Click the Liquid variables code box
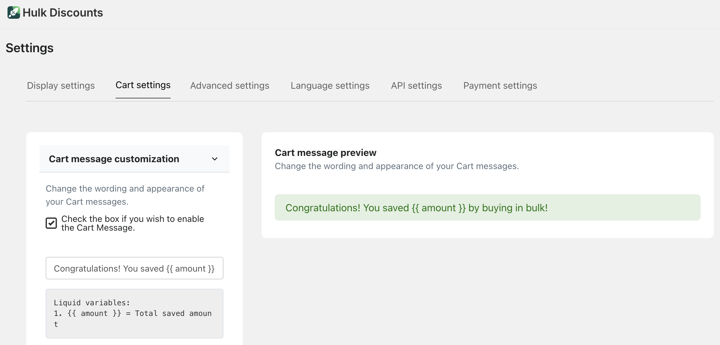Image resolution: width=720 pixels, height=345 pixels. (x=134, y=313)
